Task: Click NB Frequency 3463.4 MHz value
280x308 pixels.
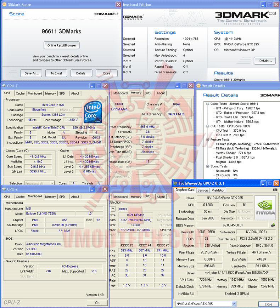Action: point(176,114)
